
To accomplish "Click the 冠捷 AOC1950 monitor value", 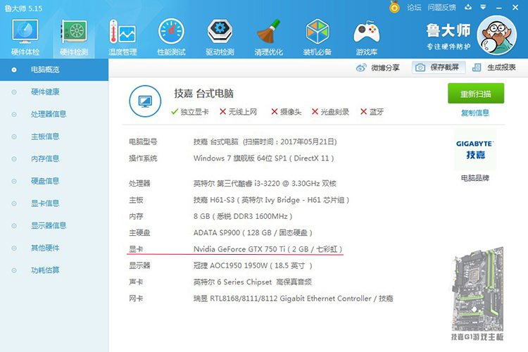I will pyautogui.click(x=253, y=266).
